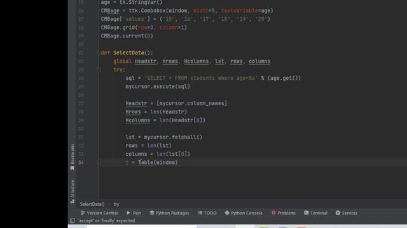Click the Terminal prompt icon
Image resolution: width=407 pixels, height=228 pixels.
click(307, 213)
